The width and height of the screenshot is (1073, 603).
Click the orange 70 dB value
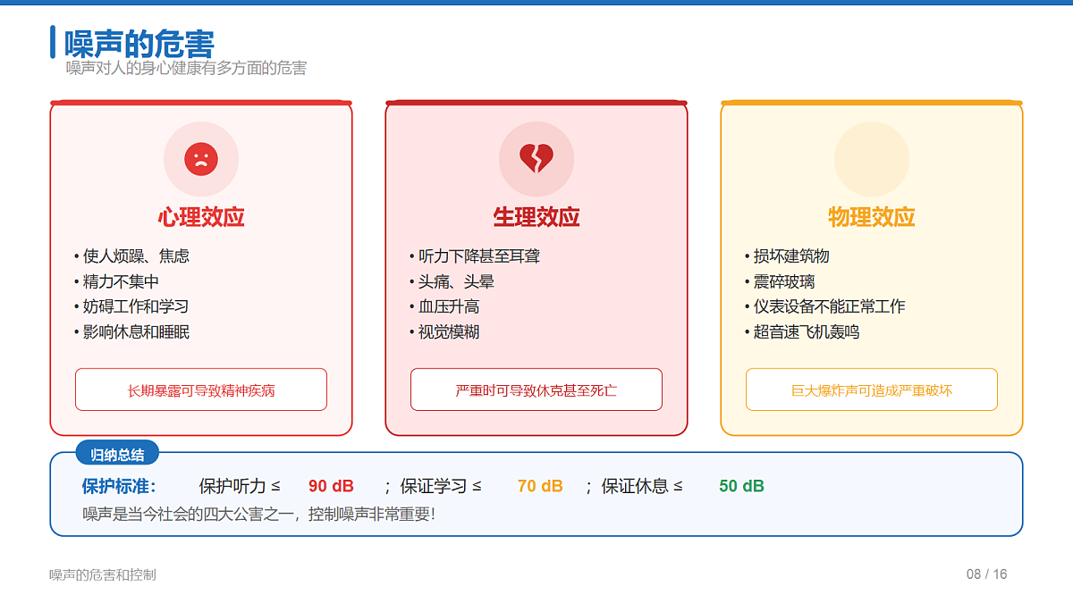click(540, 486)
